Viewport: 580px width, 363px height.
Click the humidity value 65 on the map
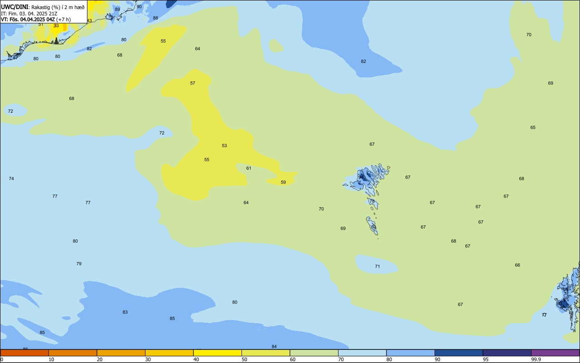click(533, 128)
